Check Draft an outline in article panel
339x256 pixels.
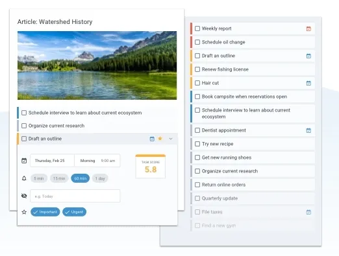coord(24,139)
